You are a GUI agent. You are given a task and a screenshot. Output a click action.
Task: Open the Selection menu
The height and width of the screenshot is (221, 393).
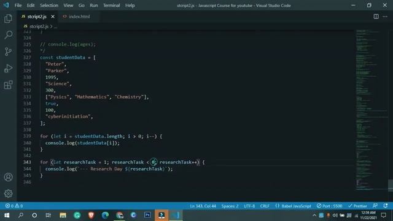[x=49, y=6]
